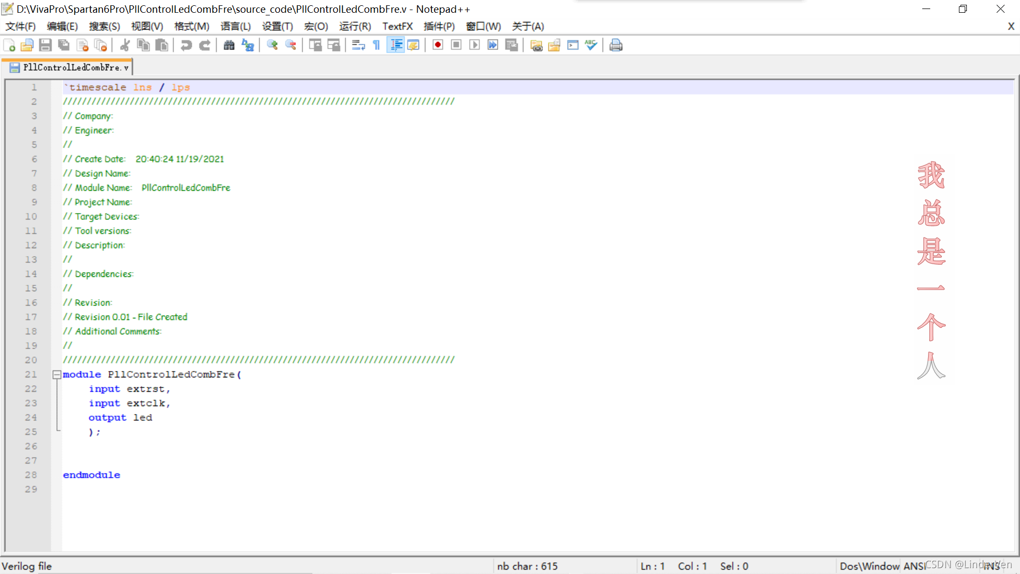Click the Cut scissors icon
The width and height of the screenshot is (1020, 574).
(125, 45)
